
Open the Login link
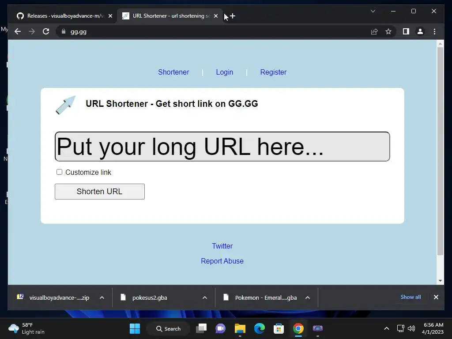click(x=224, y=72)
